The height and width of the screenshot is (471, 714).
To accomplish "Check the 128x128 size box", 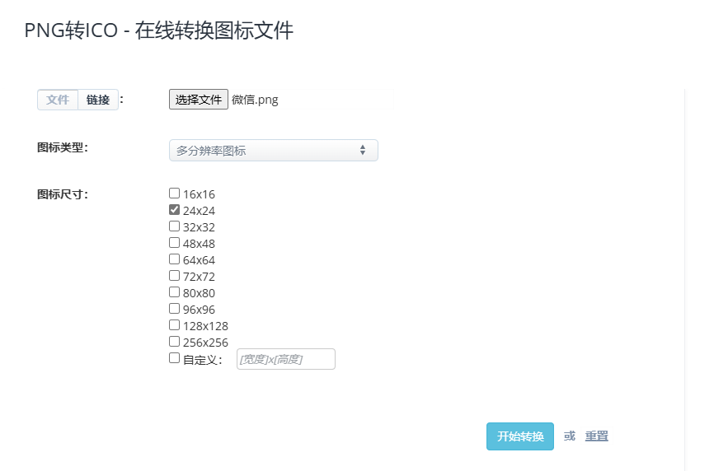I will coord(174,325).
